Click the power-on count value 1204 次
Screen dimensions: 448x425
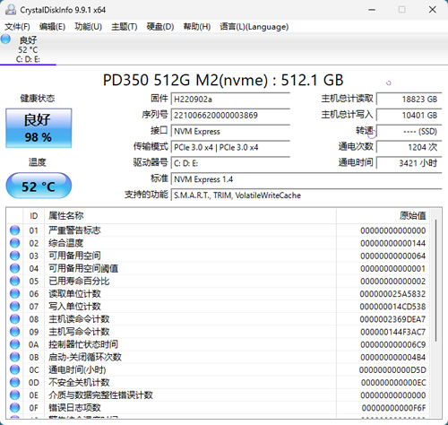point(409,147)
